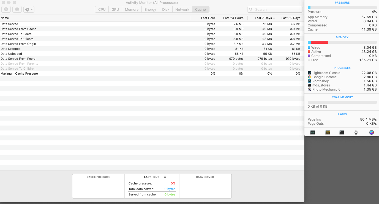379x204 pixels.
Task: Sort by the Last Hour column header
Action: [x=205, y=18]
